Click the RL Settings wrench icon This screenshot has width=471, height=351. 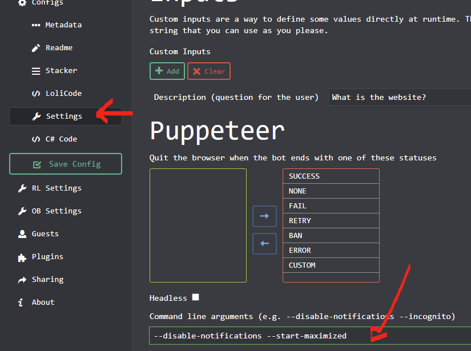[x=22, y=188]
